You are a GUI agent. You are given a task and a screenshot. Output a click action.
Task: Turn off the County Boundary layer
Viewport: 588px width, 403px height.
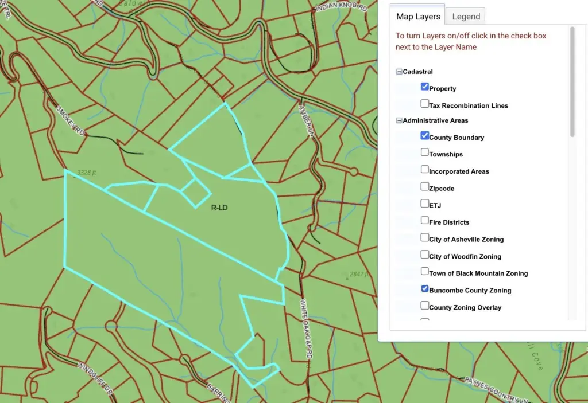pyautogui.click(x=425, y=136)
